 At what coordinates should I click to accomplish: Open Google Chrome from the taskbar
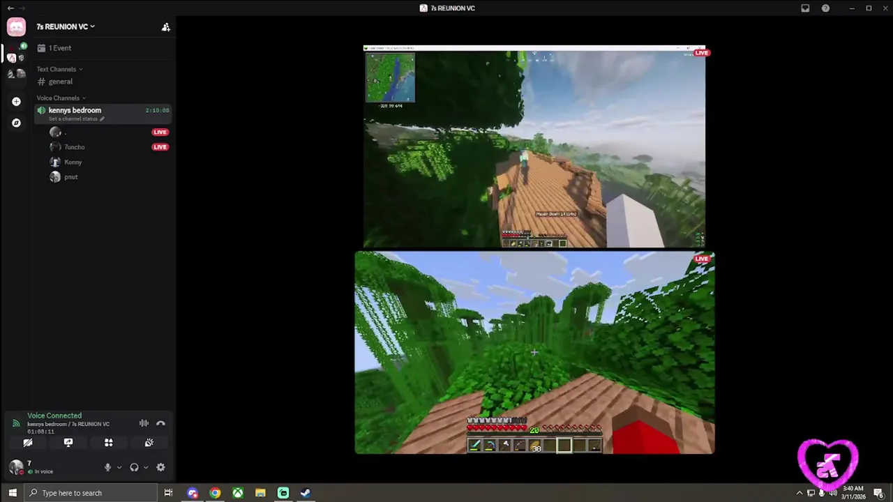tap(215, 493)
